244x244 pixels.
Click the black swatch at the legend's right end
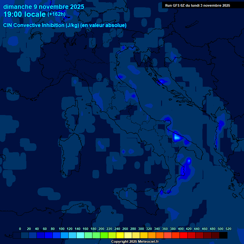[x=223, y=235]
